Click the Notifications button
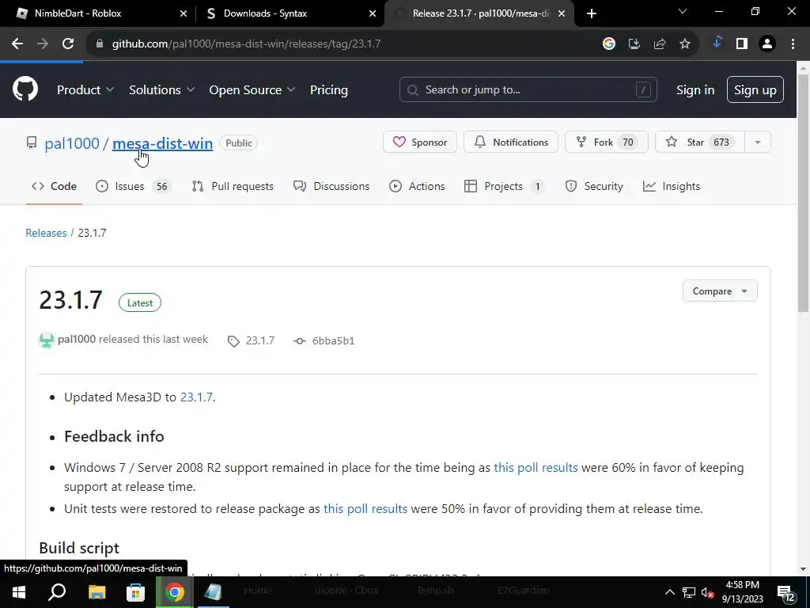810x608 pixels. 511,142
